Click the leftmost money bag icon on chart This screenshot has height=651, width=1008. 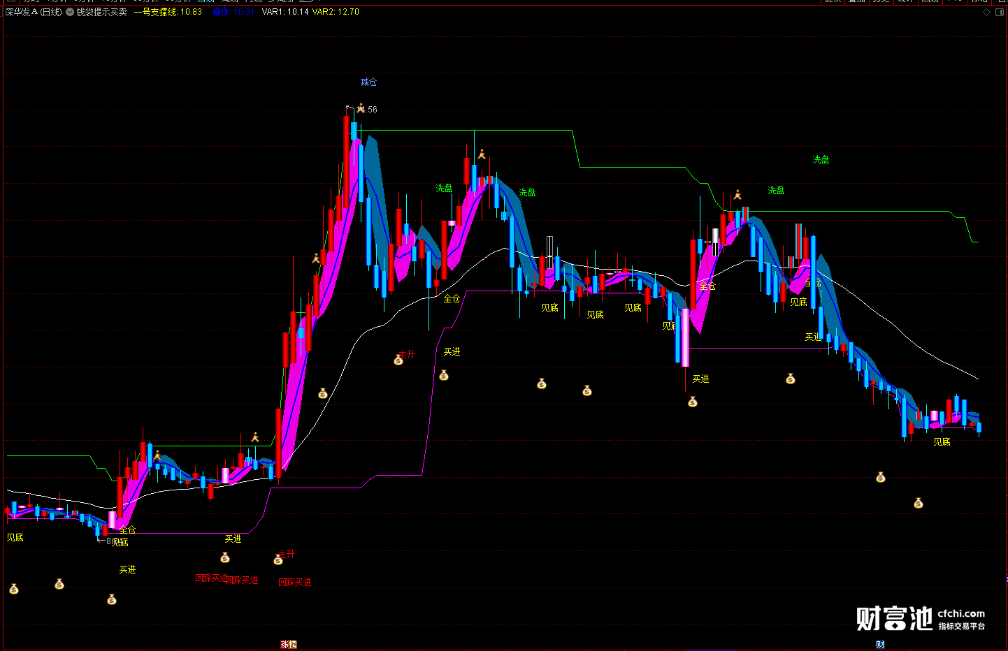pos(14,590)
